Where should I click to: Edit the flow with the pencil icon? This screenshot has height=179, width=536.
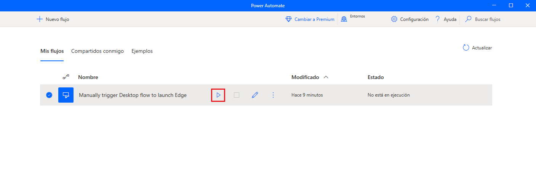click(x=255, y=95)
